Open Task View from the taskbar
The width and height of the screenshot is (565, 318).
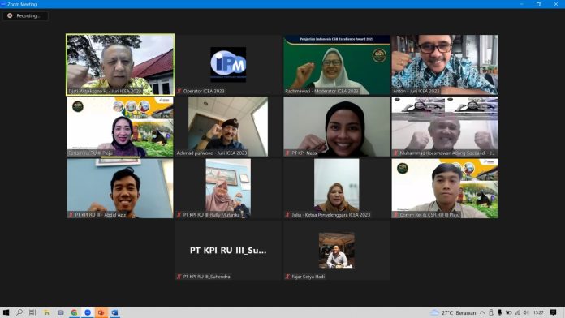click(32, 312)
